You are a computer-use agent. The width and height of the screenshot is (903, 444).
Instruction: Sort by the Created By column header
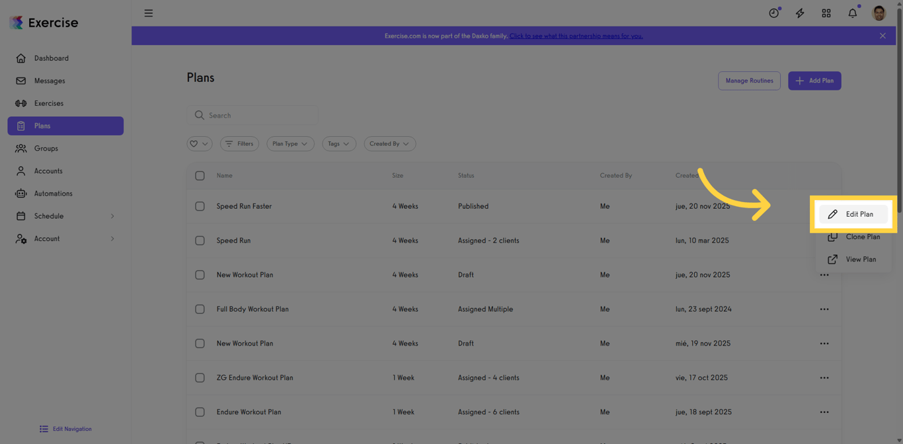(615, 176)
